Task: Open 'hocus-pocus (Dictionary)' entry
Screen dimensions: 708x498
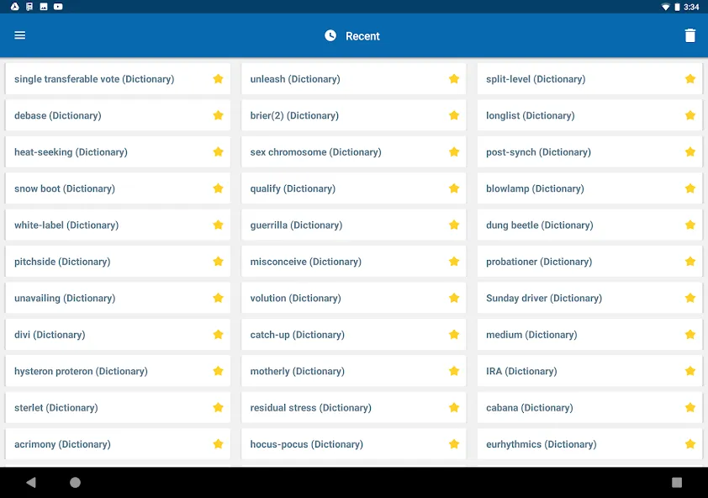Action: [x=353, y=444]
